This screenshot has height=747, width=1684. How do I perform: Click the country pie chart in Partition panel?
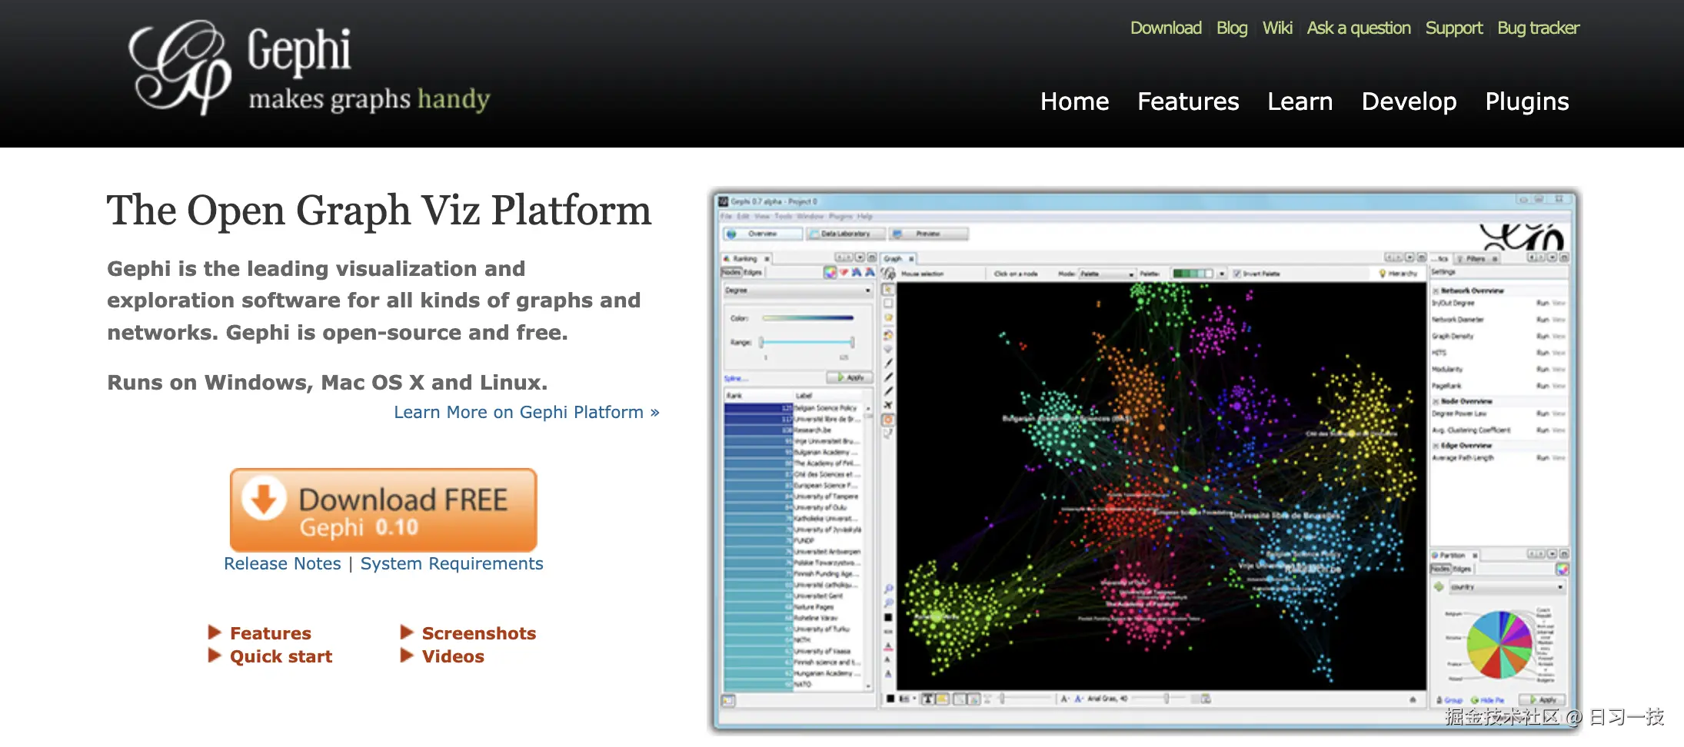point(1500,643)
